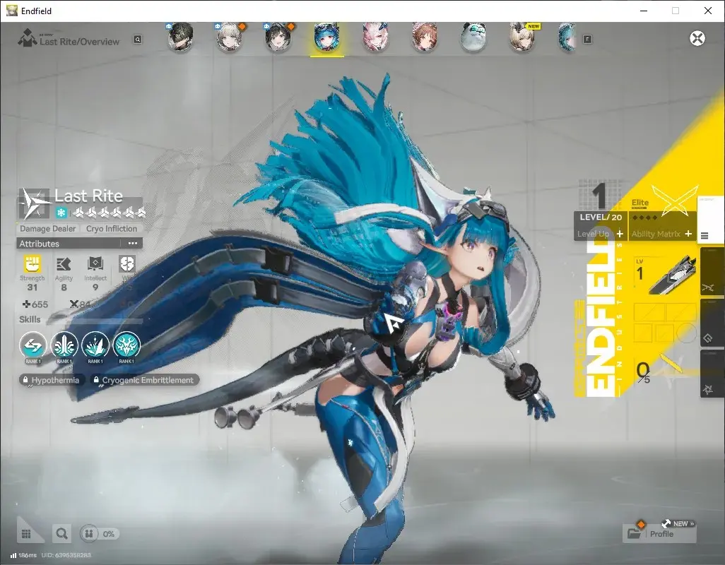The image size is (725, 565).
Task: Open the third skill ice crystal icon
Action: point(95,345)
